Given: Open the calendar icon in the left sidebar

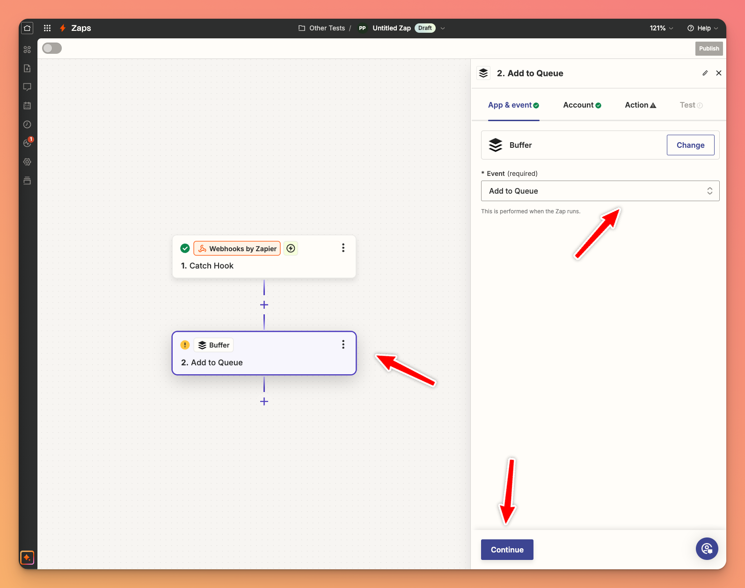Looking at the screenshot, I should tap(27, 106).
